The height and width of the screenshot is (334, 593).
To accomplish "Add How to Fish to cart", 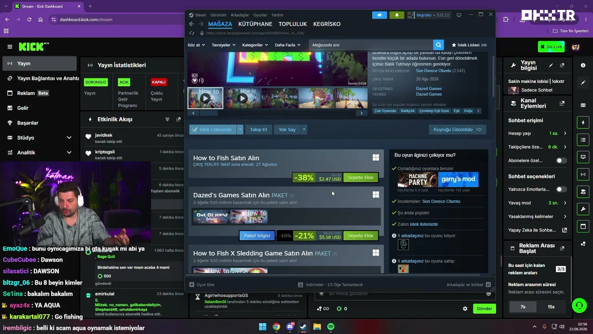I will 360,178.
